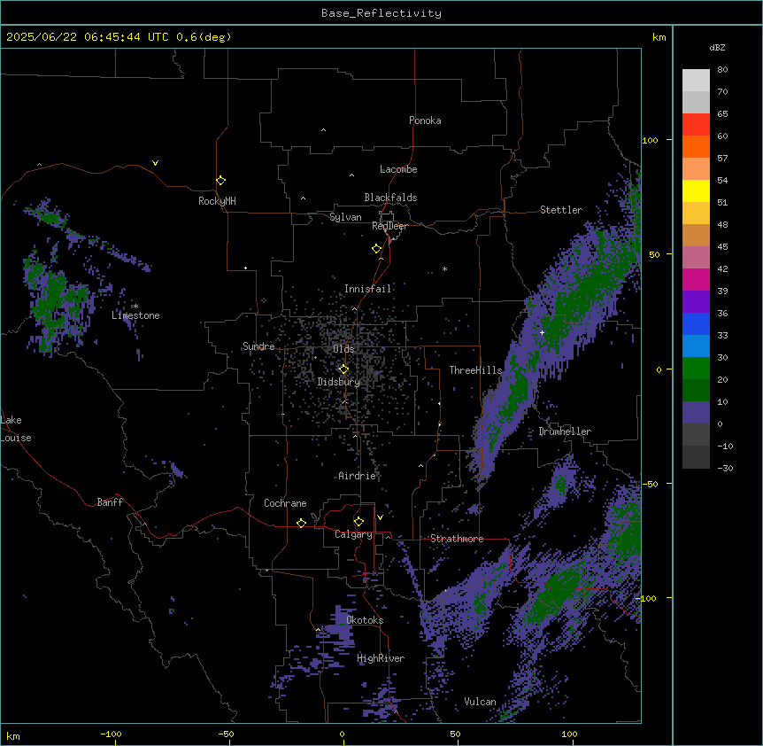Viewport: 763px width, 746px height.
Task: Click the white asterisk marker east of Innisfail
Action: tap(444, 268)
